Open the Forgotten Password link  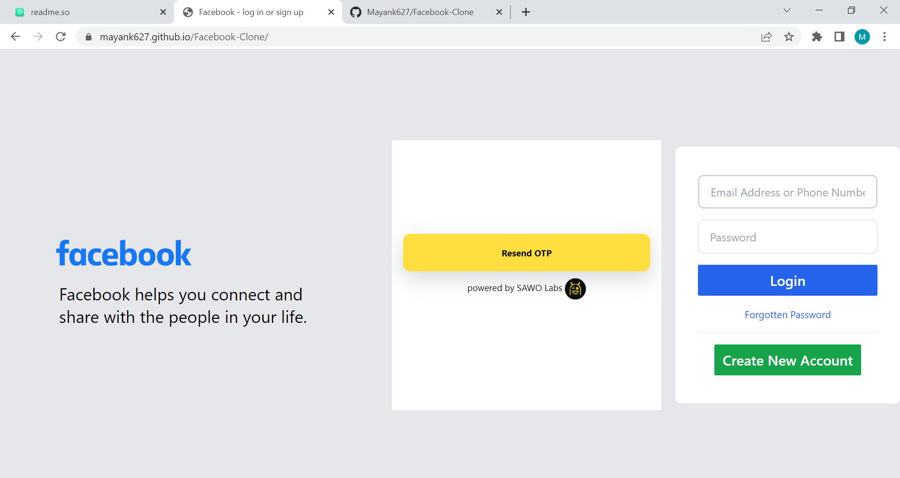pyautogui.click(x=787, y=315)
